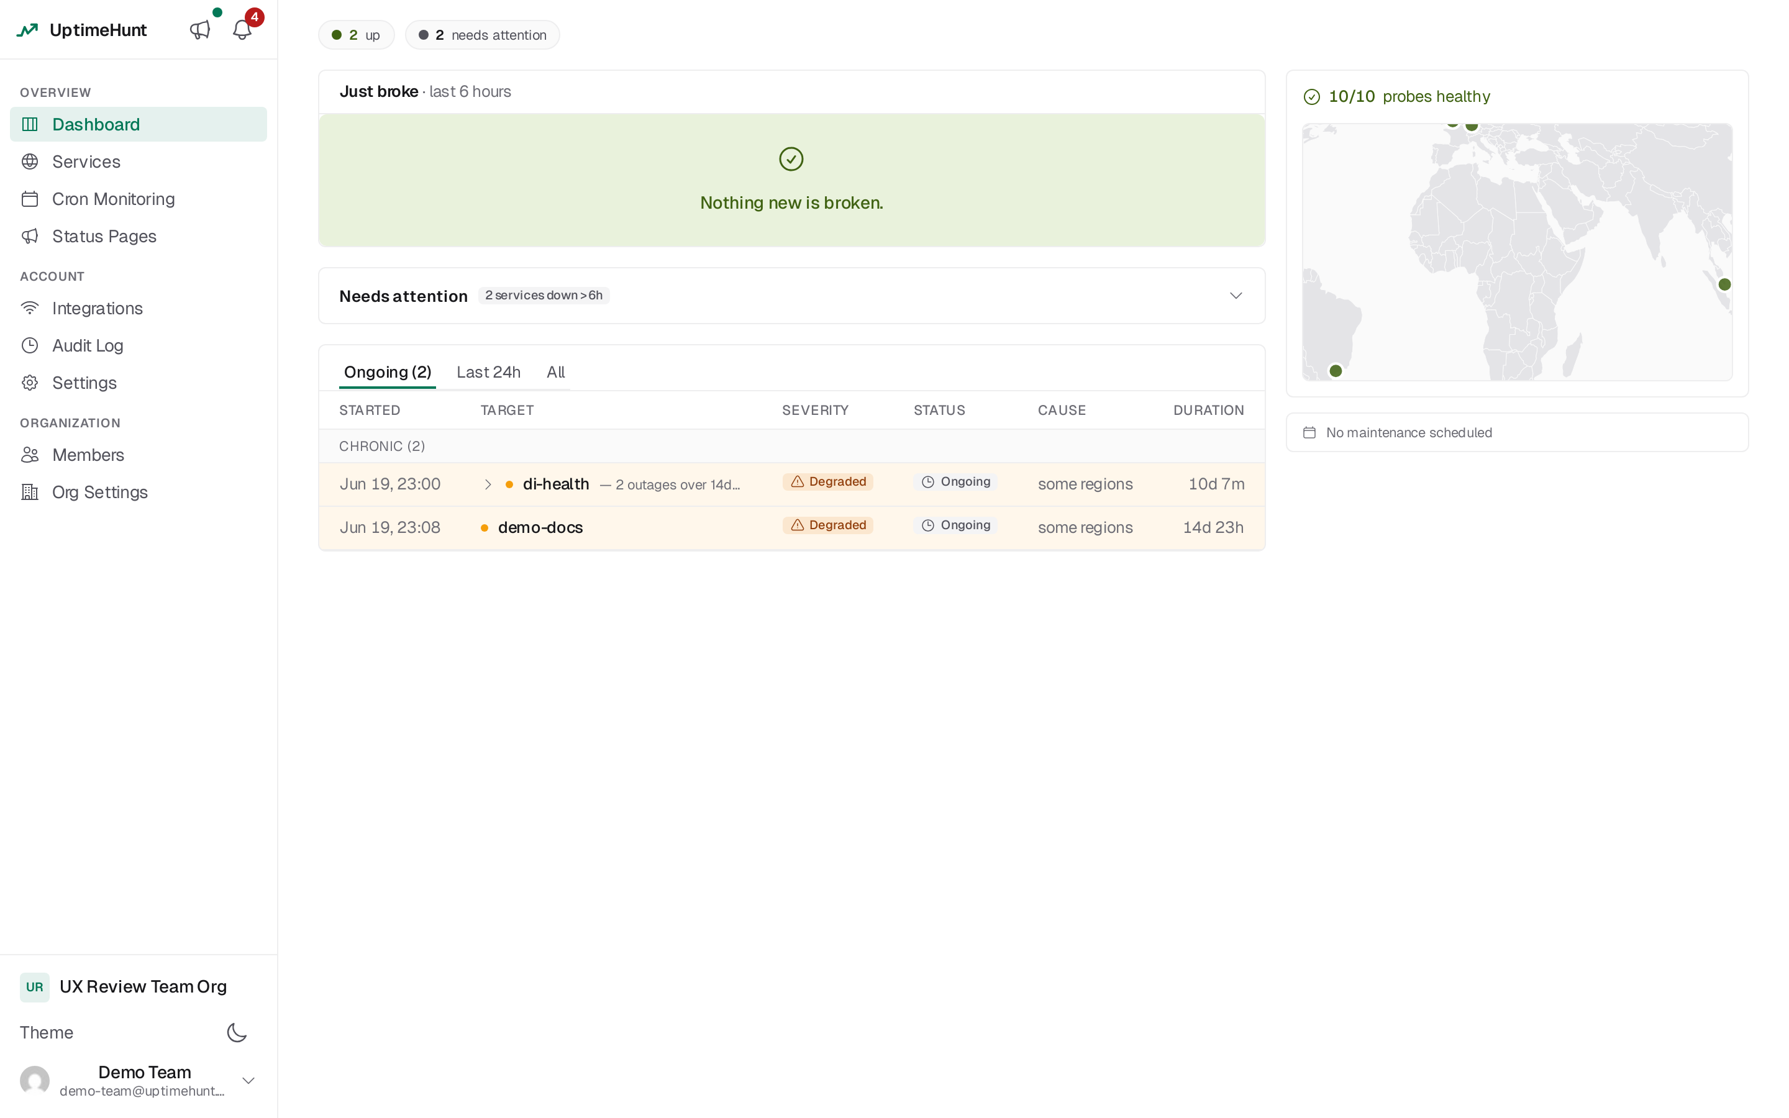Open the demo-docs service link
The image size is (1789, 1118).
coord(540,528)
